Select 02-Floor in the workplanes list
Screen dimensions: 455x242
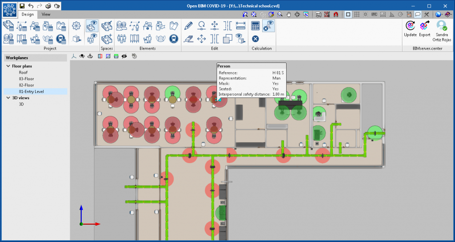tap(26, 85)
